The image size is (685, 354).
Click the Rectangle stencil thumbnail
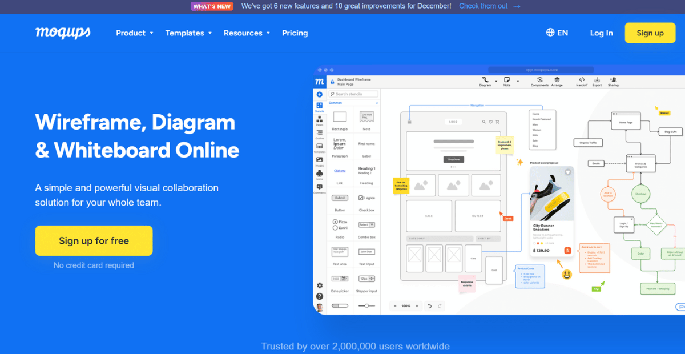click(340, 116)
